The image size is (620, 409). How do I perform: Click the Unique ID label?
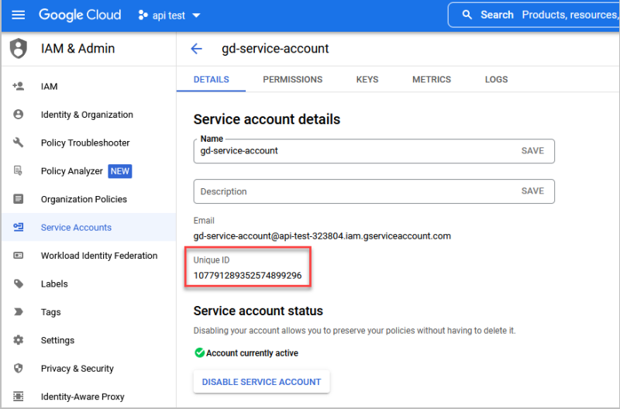tap(211, 260)
